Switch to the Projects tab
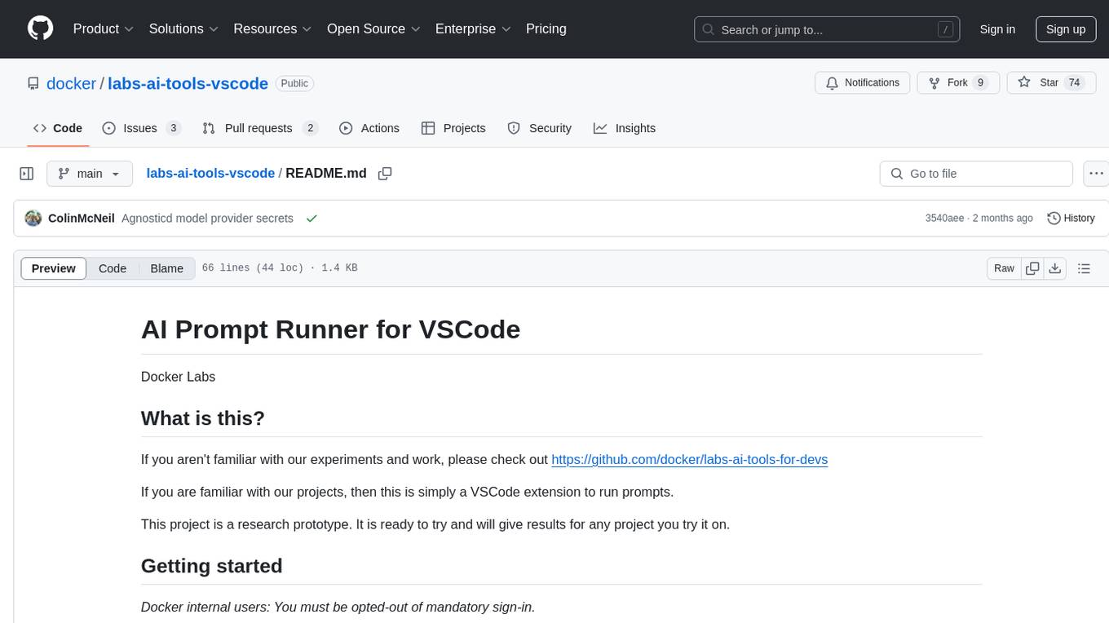Screen dimensions: 1109x623 (453, 128)
